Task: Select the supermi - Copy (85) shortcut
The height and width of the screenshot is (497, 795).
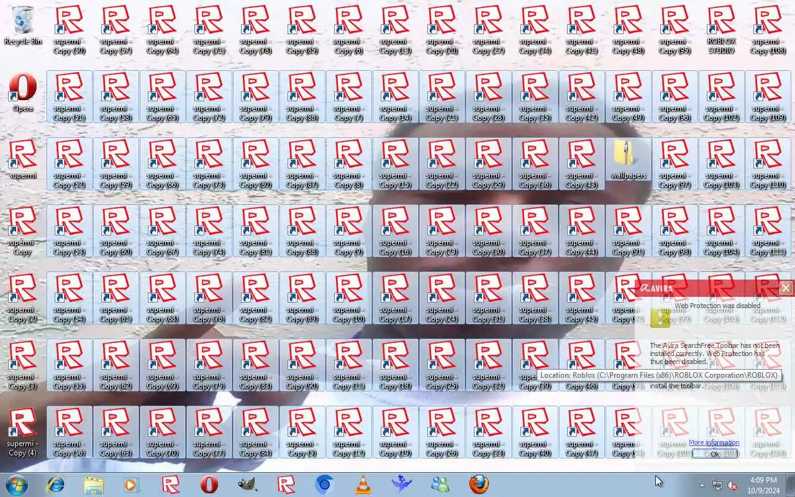Action: tap(302, 29)
